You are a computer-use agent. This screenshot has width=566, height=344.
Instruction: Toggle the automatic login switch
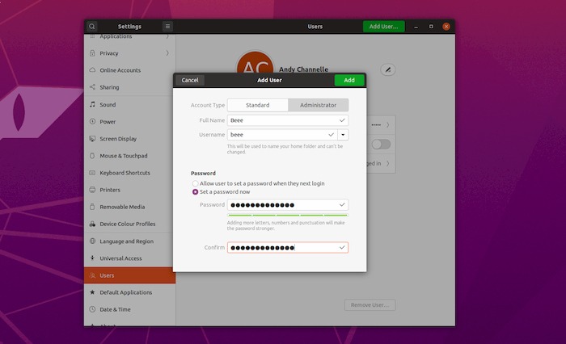coord(380,144)
